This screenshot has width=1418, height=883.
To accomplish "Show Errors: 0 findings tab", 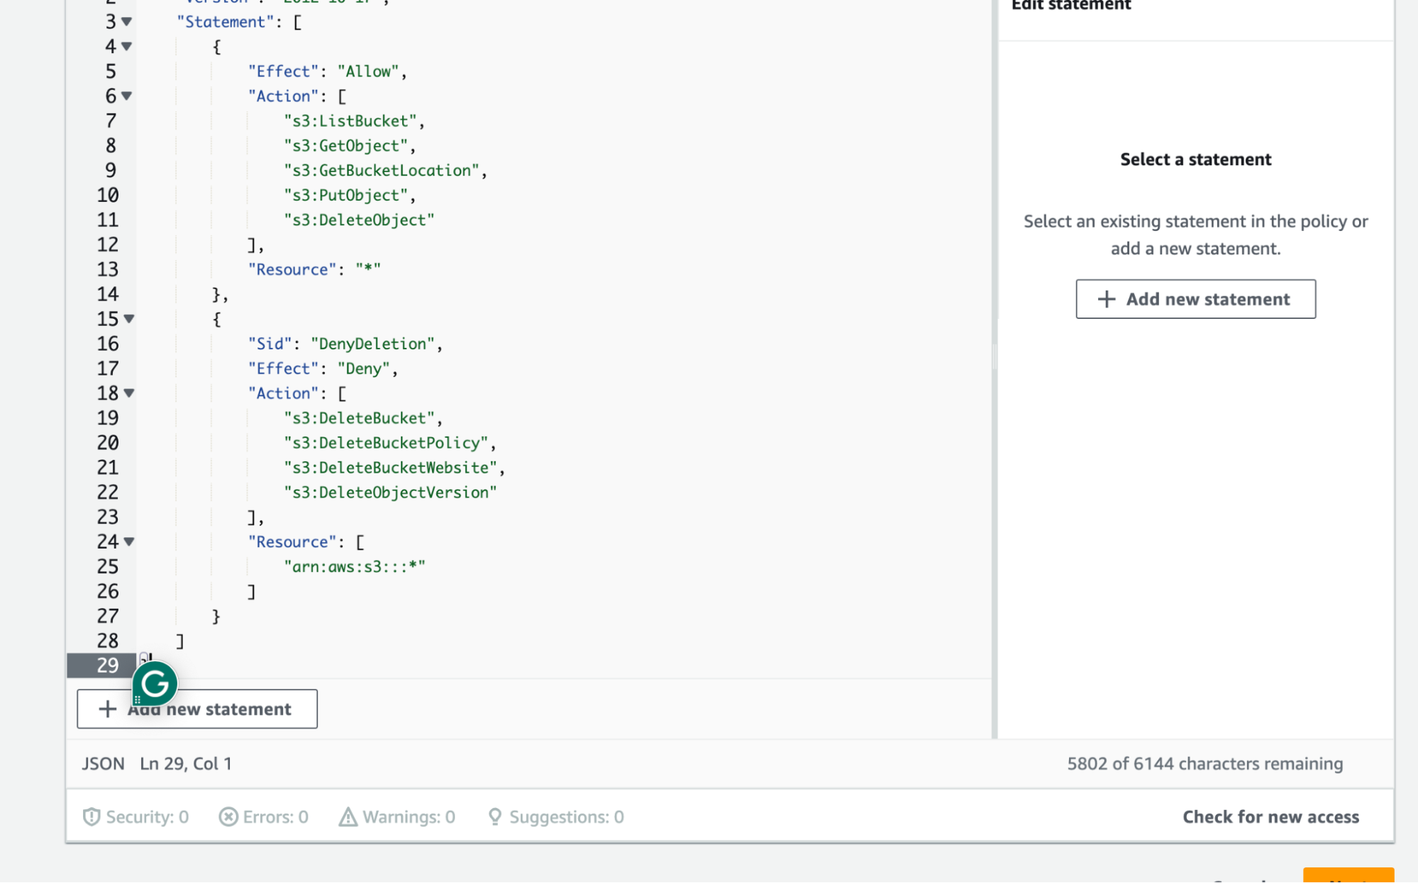I will pyautogui.click(x=264, y=817).
